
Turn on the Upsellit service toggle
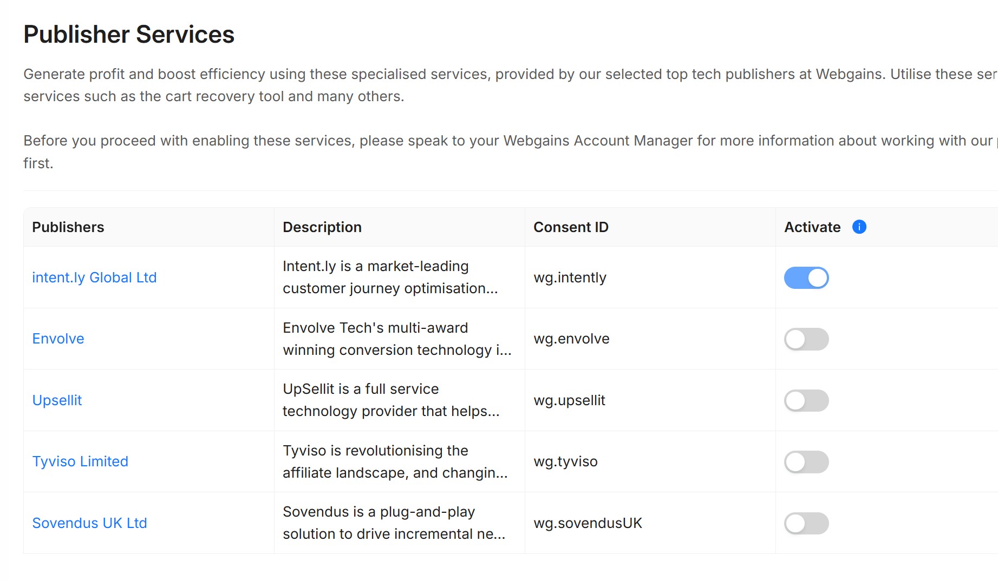coord(806,400)
